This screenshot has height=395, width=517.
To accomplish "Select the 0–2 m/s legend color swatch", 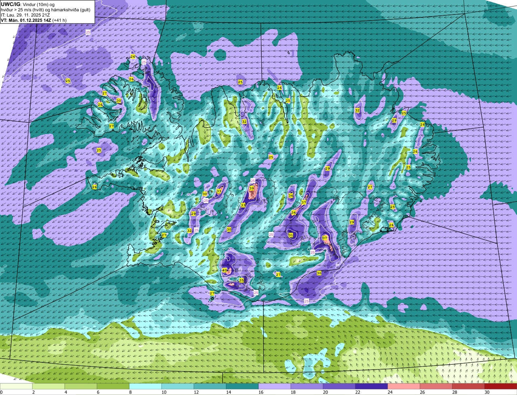I will pos(16,387).
